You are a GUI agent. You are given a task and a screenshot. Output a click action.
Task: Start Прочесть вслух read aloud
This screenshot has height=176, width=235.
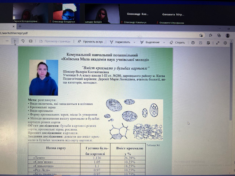click(x=90, y=42)
